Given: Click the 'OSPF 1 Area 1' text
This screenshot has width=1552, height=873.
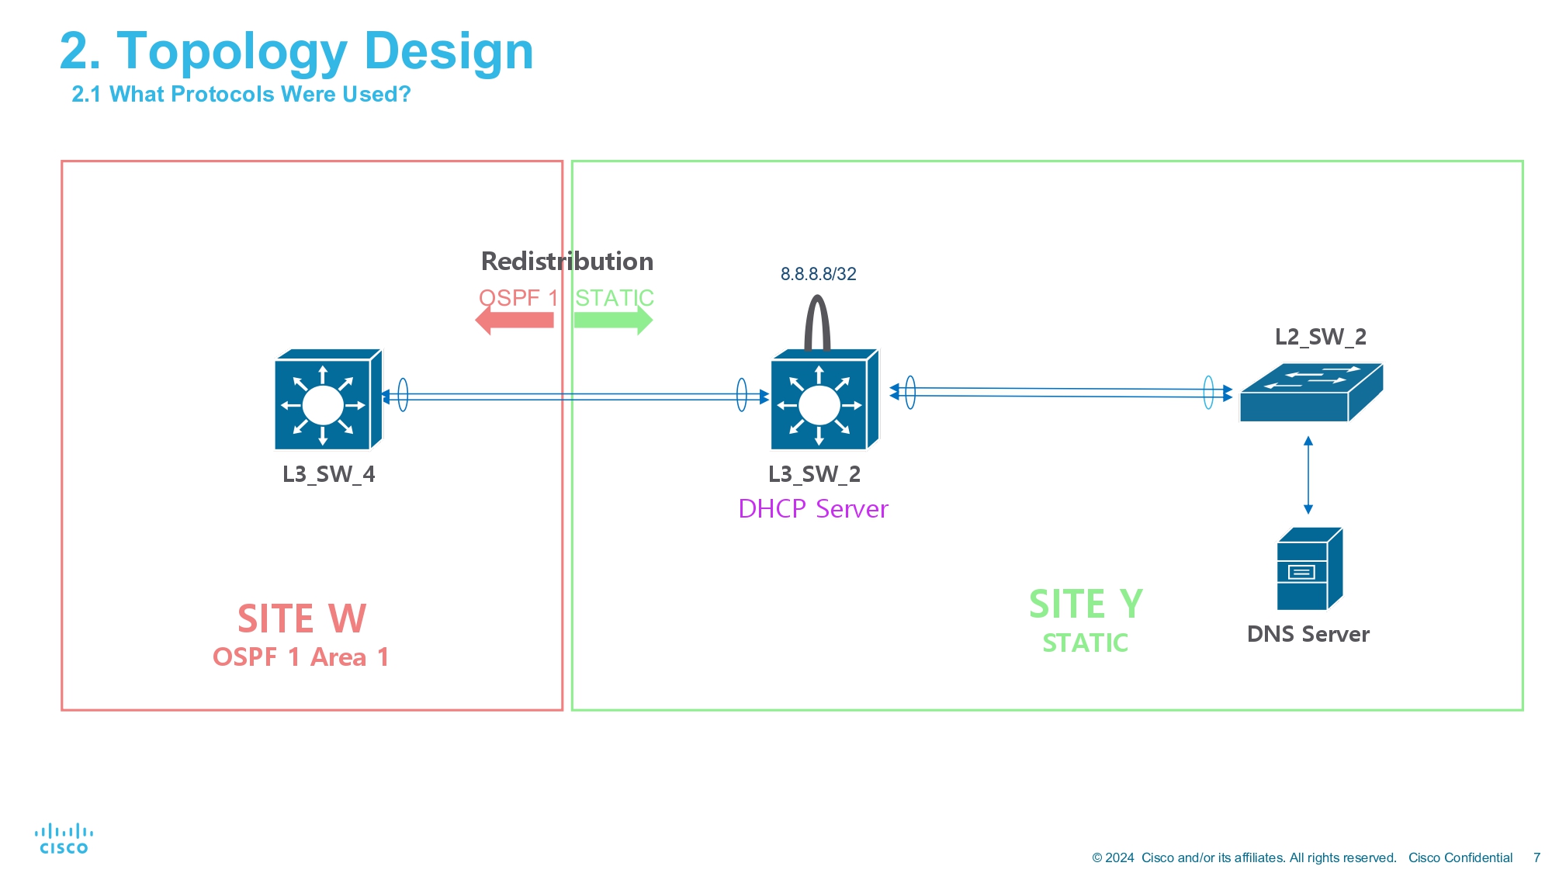Looking at the screenshot, I should pos(301,657).
